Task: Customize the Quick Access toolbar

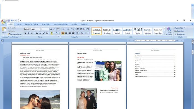Action: (20, 21)
